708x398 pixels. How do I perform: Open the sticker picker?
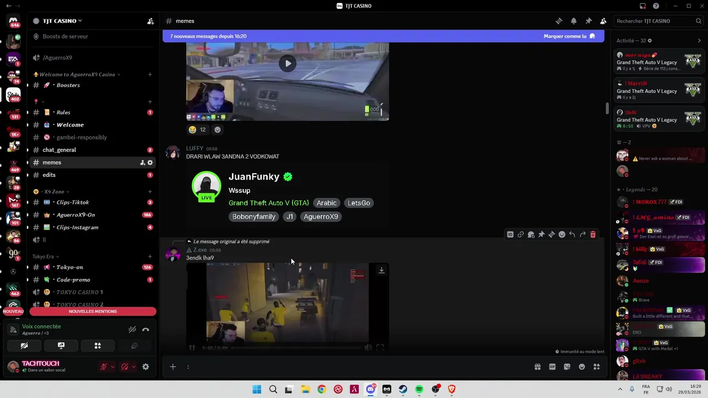point(567,366)
